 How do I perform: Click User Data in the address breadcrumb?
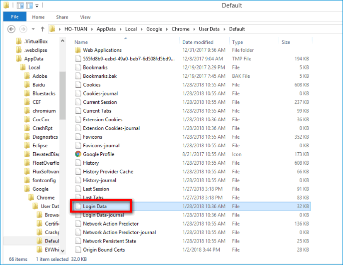click(209, 29)
